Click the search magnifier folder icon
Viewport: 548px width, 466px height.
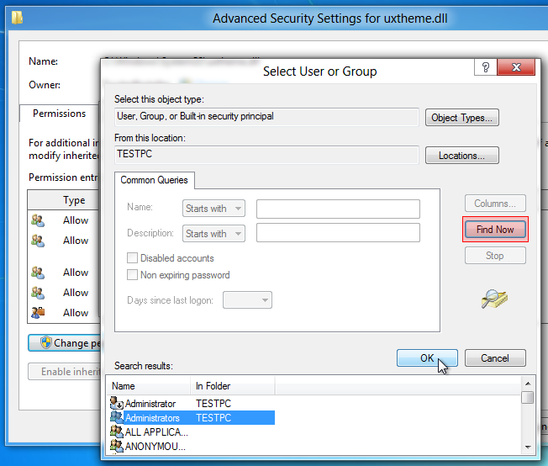pos(494,299)
